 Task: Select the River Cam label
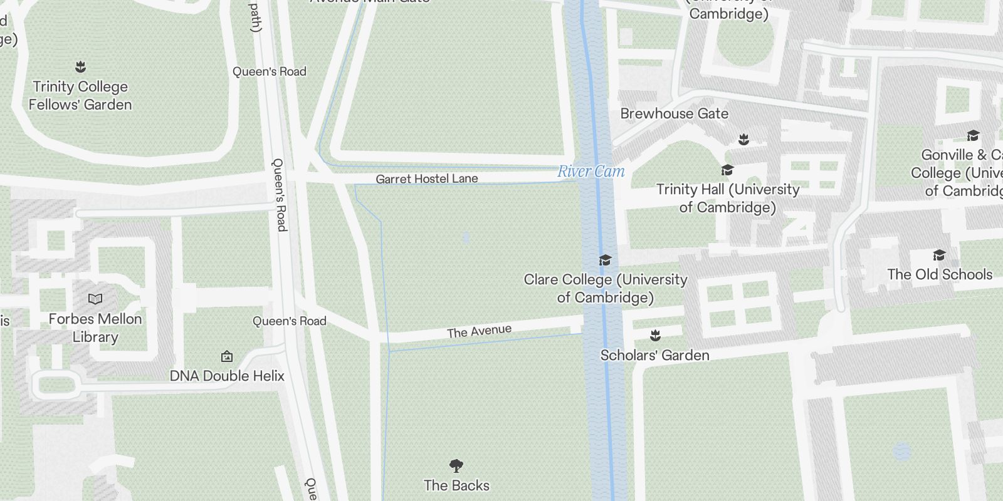tap(591, 171)
